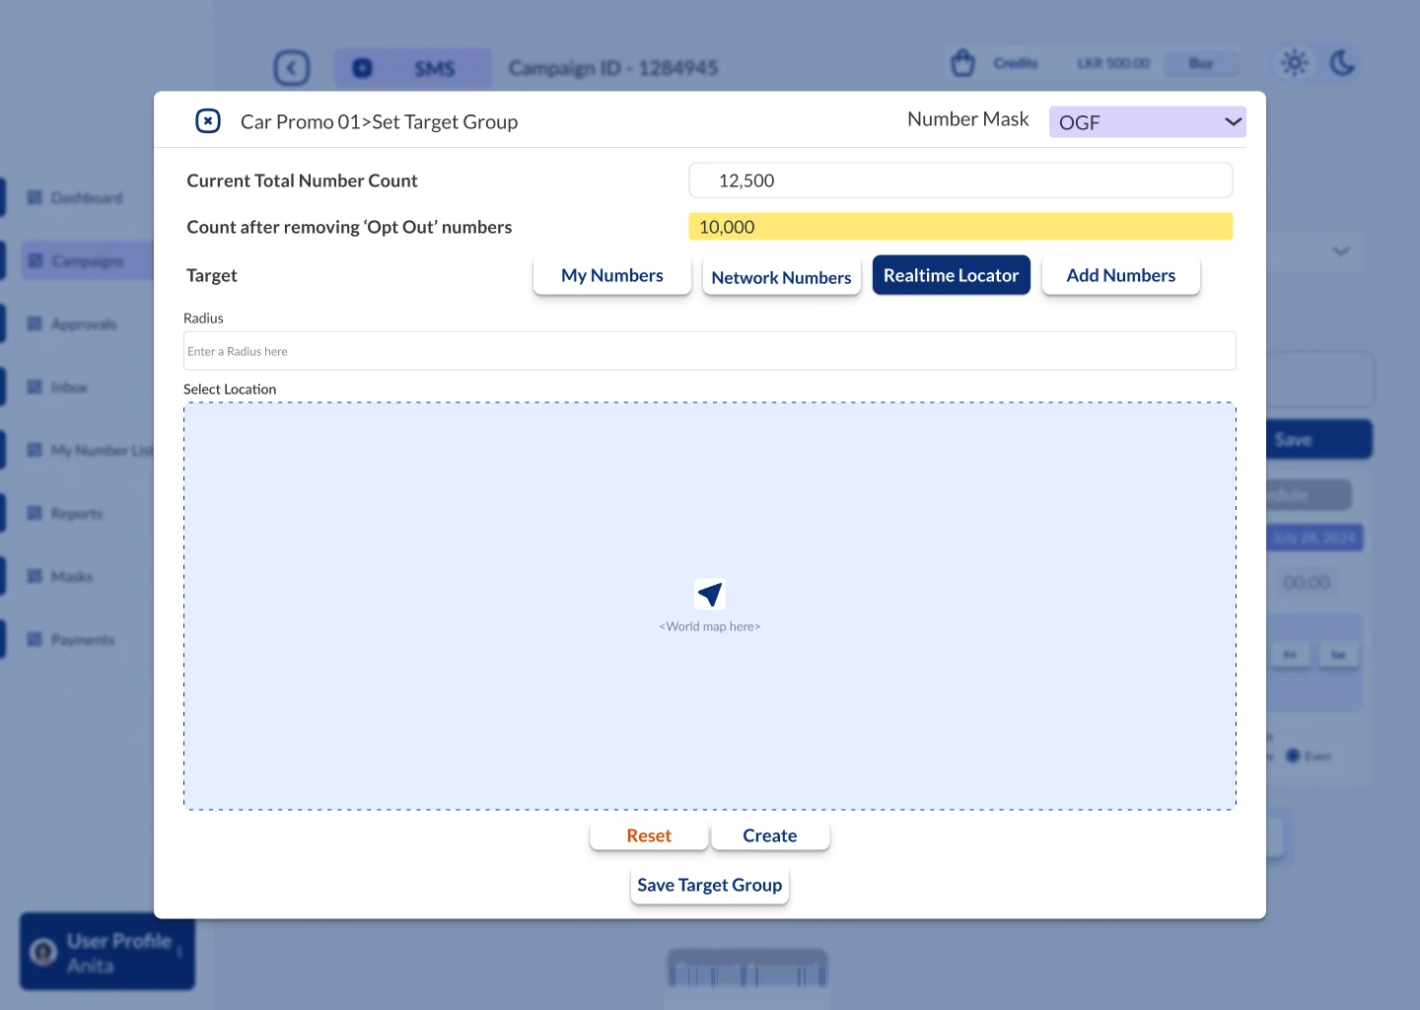
Task: Open the Add Numbers tab
Action: pyautogui.click(x=1121, y=275)
